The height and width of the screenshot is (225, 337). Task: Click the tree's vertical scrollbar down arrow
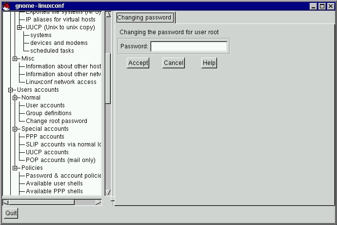[x=108, y=192]
